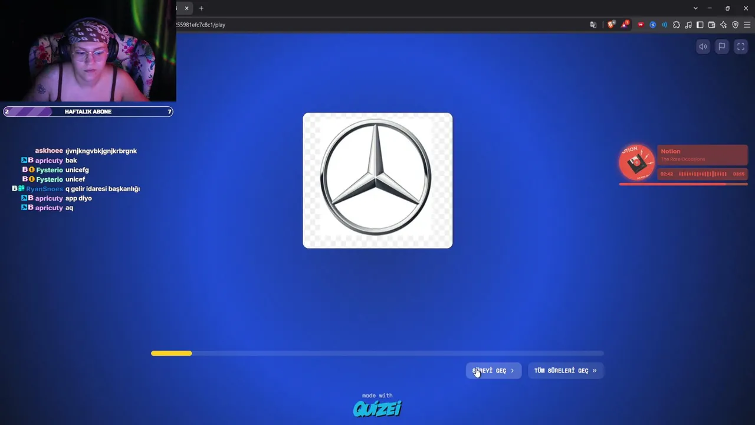
Task: Click the red fast-forward extension icon
Action: (x=641, y=25)
